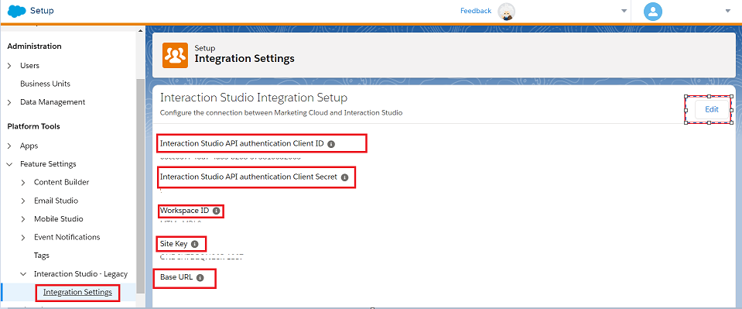Click the sidebar vertical scrollbar thumb

tap(141, 186)
